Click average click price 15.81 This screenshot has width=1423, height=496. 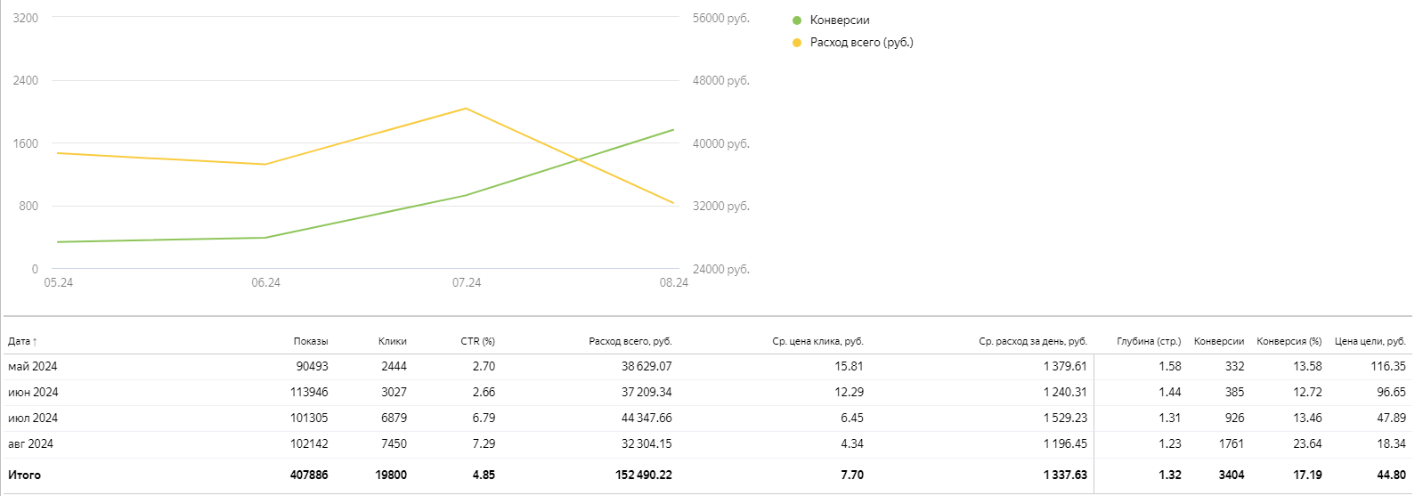click(850, 366)
